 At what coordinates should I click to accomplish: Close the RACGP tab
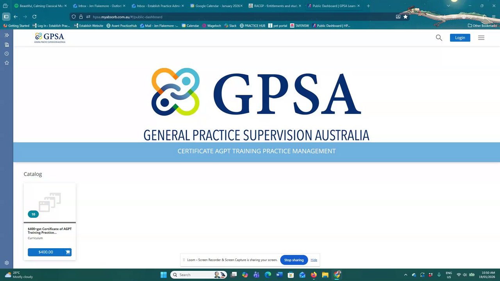point(300,6)
